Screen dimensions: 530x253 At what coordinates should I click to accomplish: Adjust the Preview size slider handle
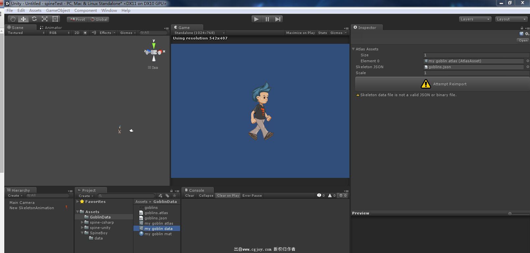coord(510,213)
